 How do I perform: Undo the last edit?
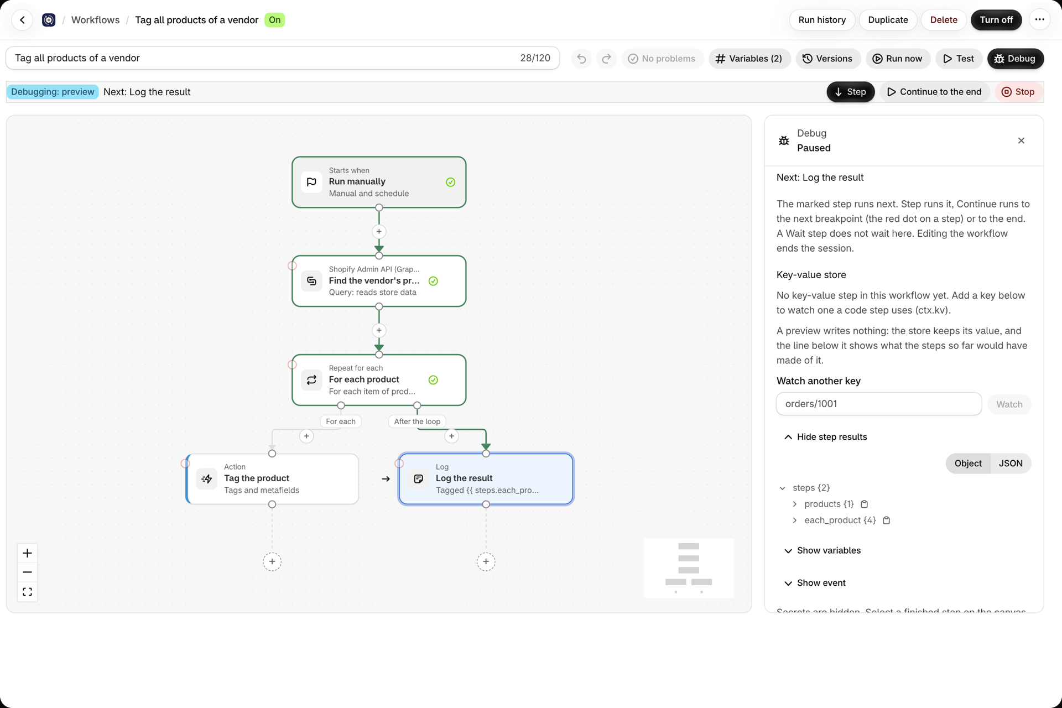581,59
